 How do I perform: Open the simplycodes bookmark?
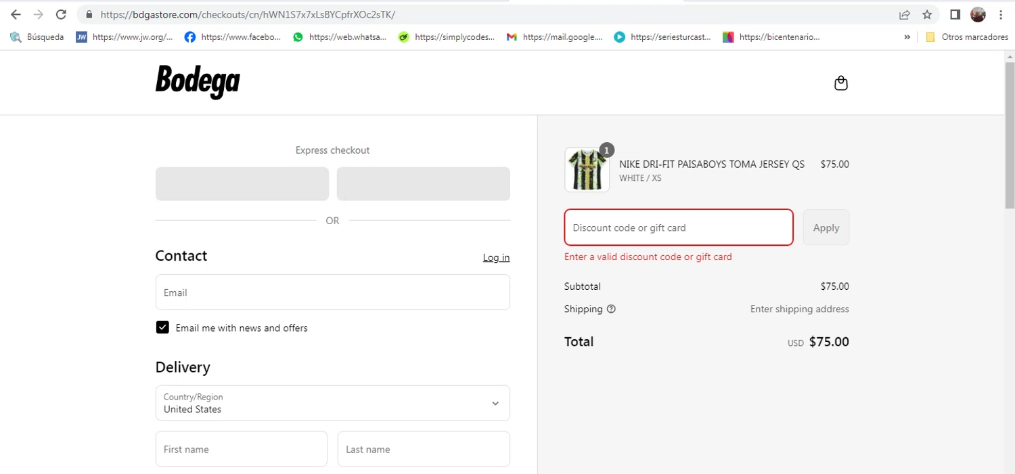tap(447, 37)
